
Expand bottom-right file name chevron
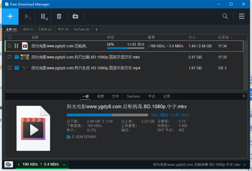pyautogui.click(x=245, y=164)
